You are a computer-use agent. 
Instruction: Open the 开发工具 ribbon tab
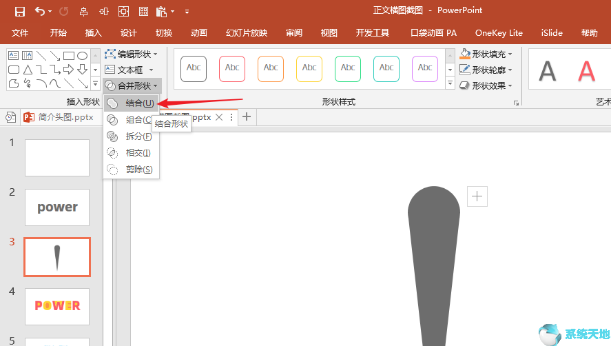coord(373,33)
